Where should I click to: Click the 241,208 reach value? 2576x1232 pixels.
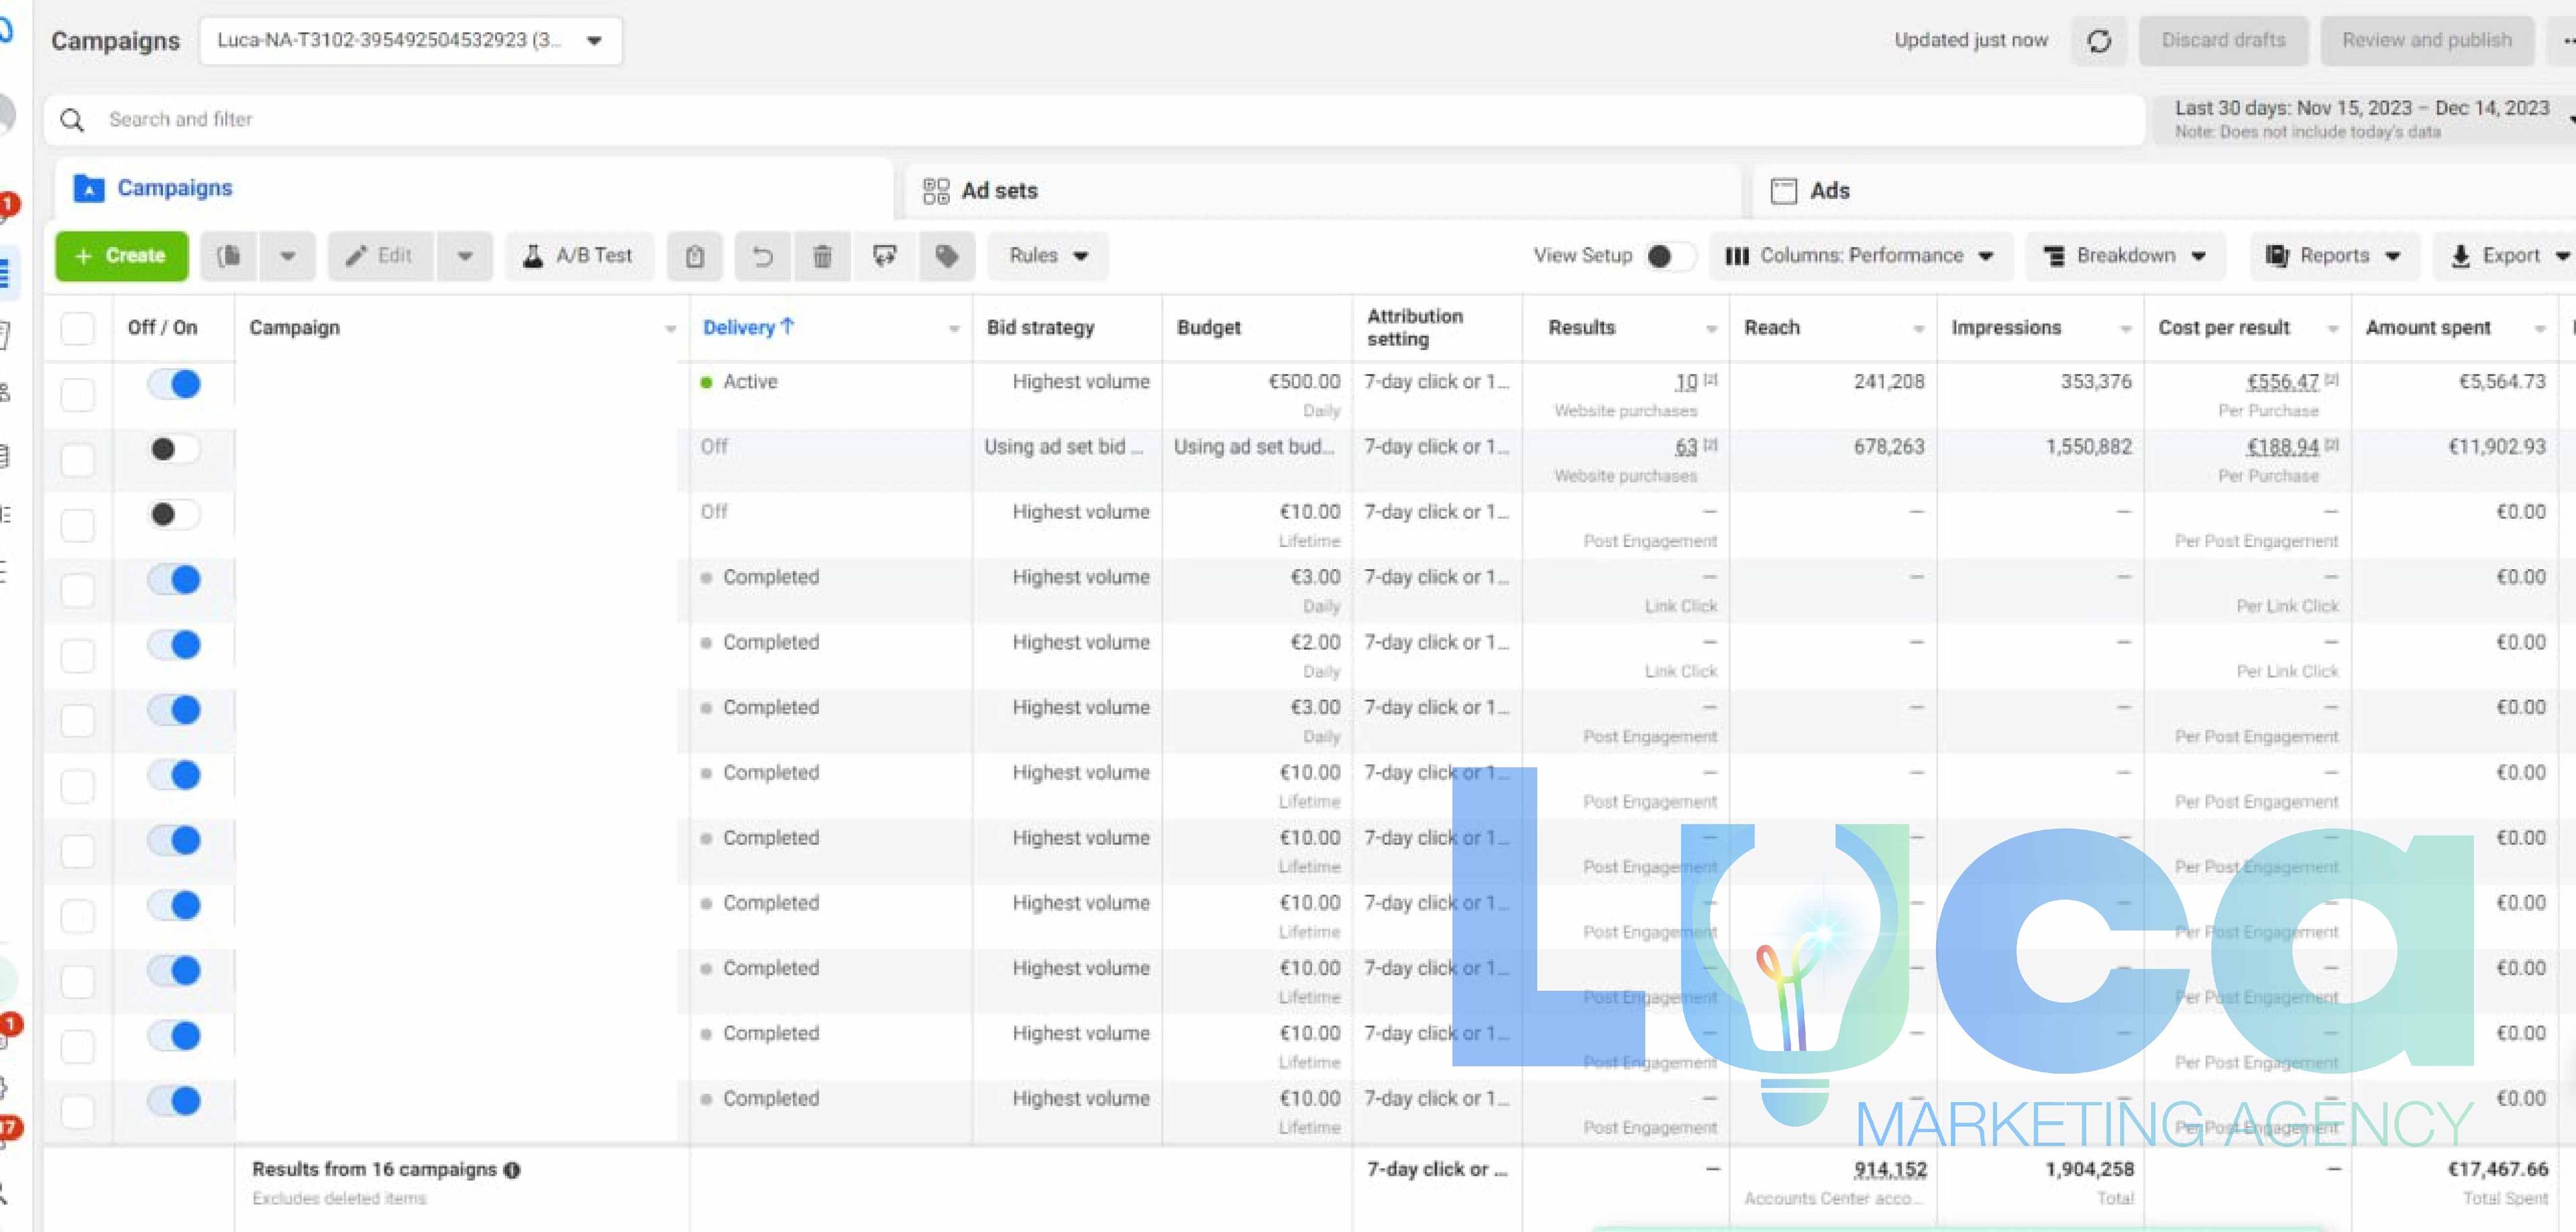point(1889,381)
